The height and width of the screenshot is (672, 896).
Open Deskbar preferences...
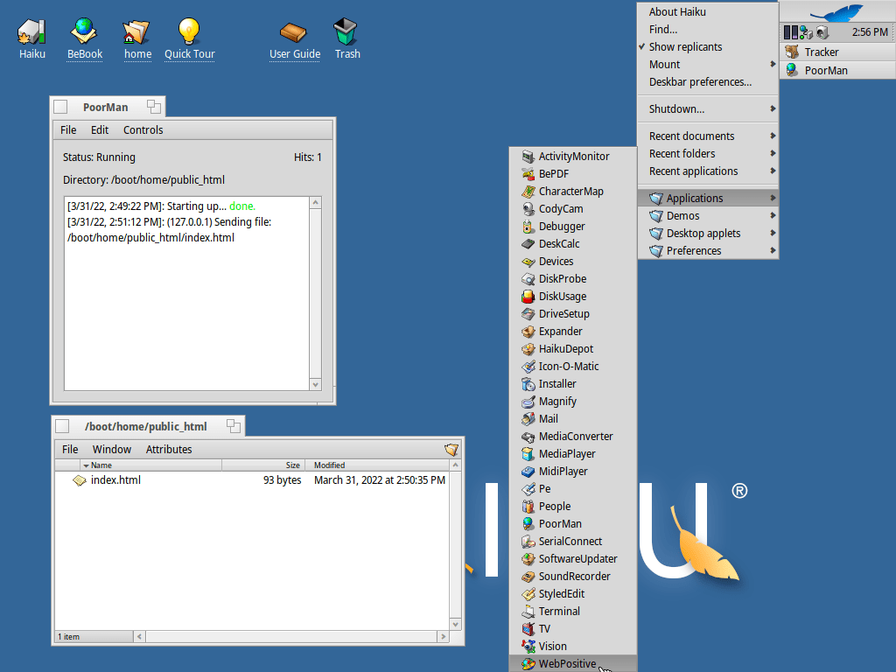click(x=708, y=81)
